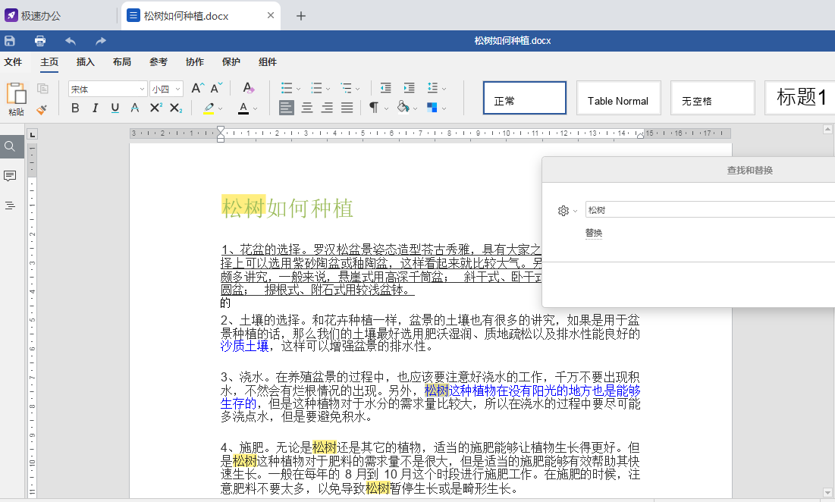Screen dimensions: 835x502
Task: Align text left
Action: click(287, 108)
